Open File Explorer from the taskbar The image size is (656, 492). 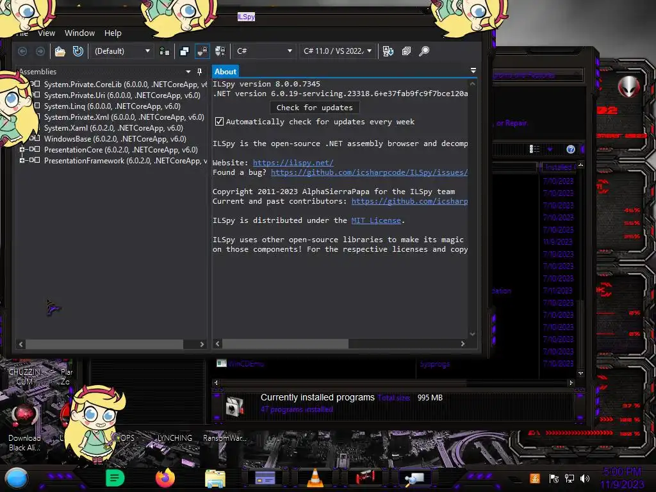pyautogui.click(x=215, y=478)
